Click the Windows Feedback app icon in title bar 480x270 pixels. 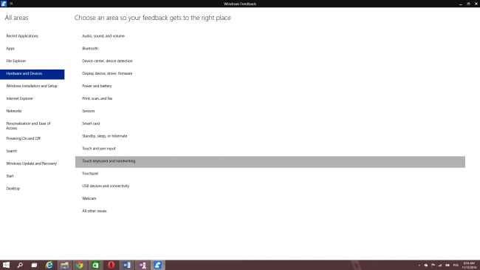(x=4, y=4)
